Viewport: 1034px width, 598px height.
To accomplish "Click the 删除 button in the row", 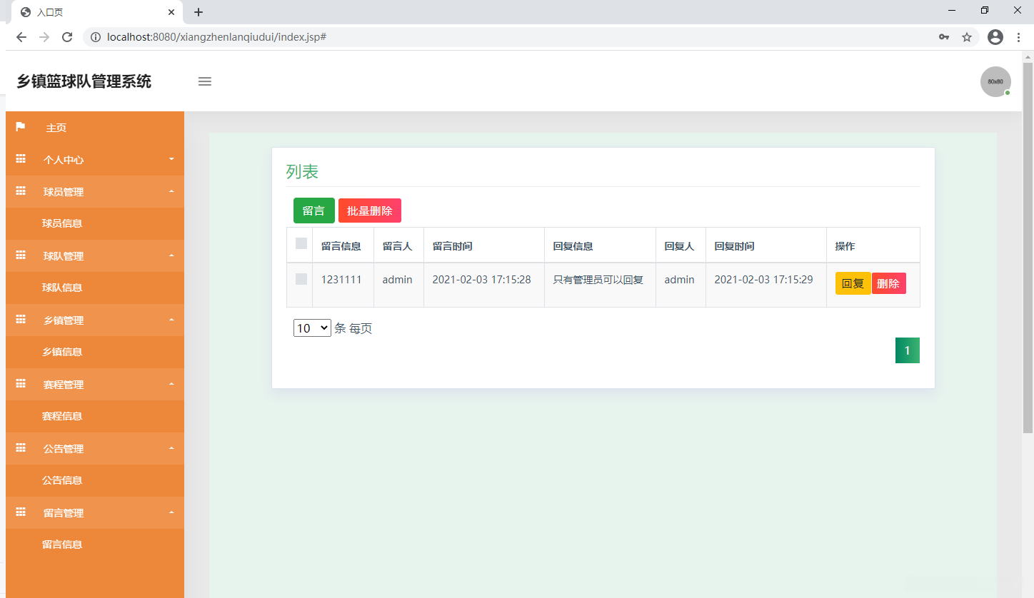I will (889, 283).
